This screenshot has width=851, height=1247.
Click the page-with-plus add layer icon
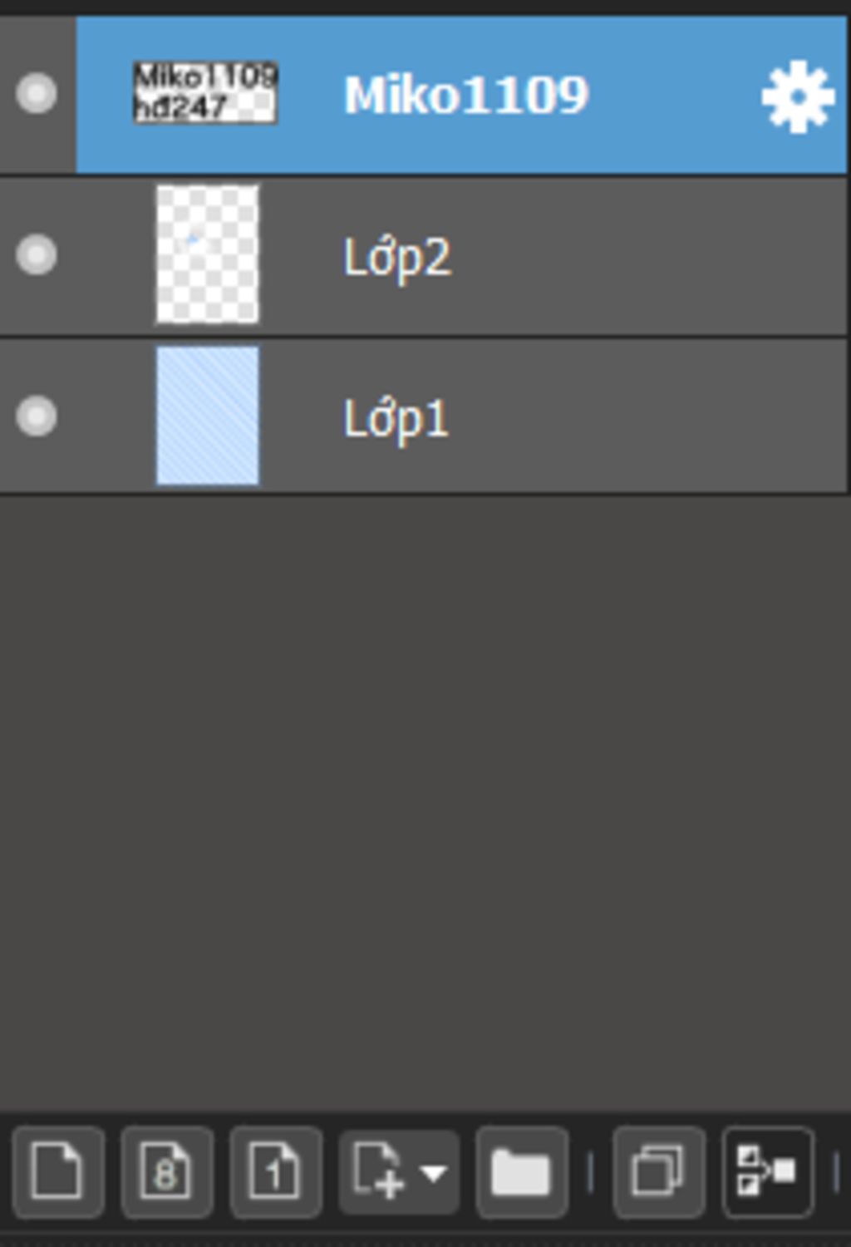[378, 1171]
